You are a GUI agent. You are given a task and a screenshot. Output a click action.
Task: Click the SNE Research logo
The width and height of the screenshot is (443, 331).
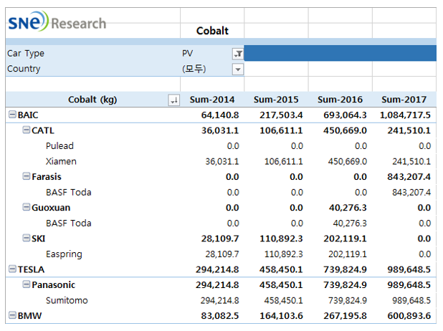(x=57, y=21)
